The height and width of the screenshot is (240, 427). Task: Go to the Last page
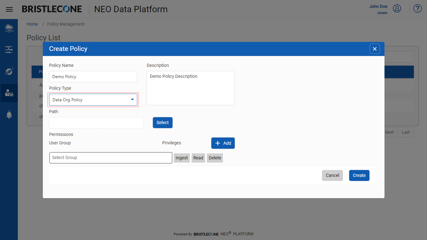406,132
